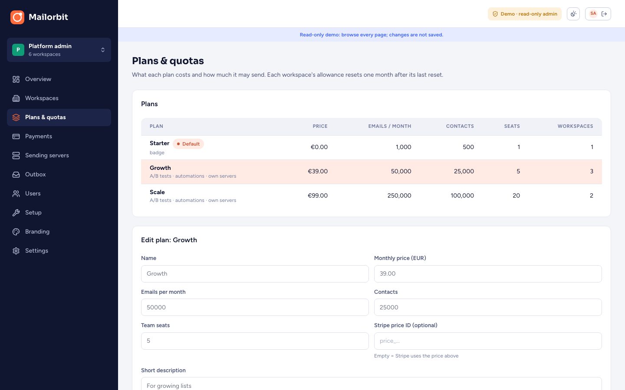625x390 pixels.
Task: Click the WORKSPACES column header
Action: 576,127
